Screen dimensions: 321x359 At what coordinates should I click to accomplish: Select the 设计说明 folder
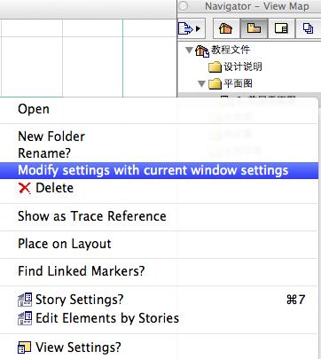point(235,66)
